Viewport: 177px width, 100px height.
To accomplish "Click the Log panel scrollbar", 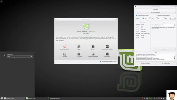I will [x=175, y=57].
